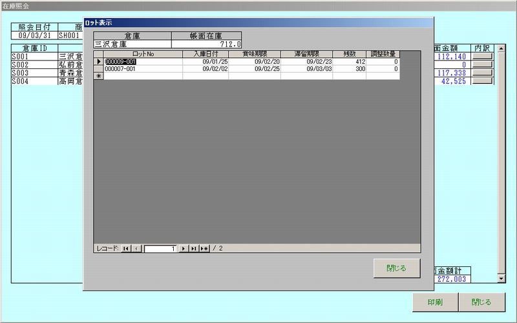Go to next record in navigator
517x323 pixels.
(x=184, y=248)
